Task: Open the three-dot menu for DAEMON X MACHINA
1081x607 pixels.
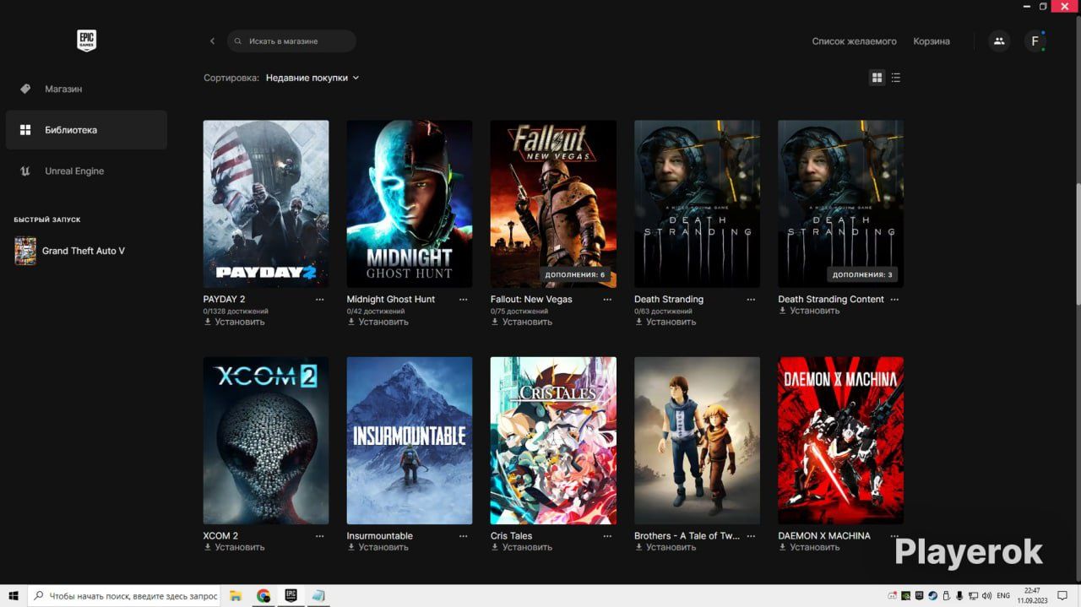Action: click(x=894, y=536)
